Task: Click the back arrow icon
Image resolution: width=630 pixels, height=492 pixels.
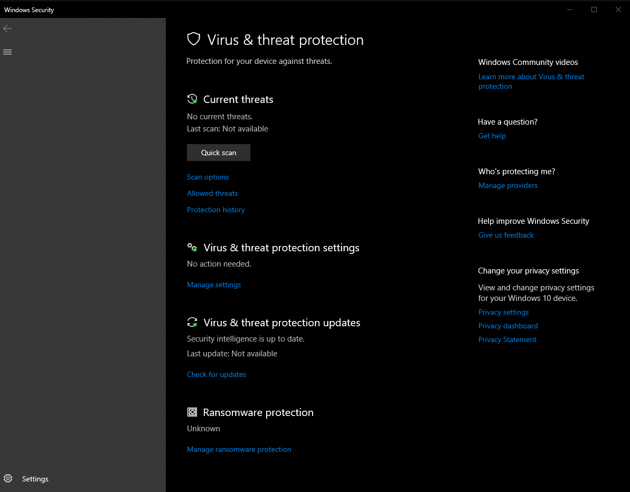Action: [7, 28]
